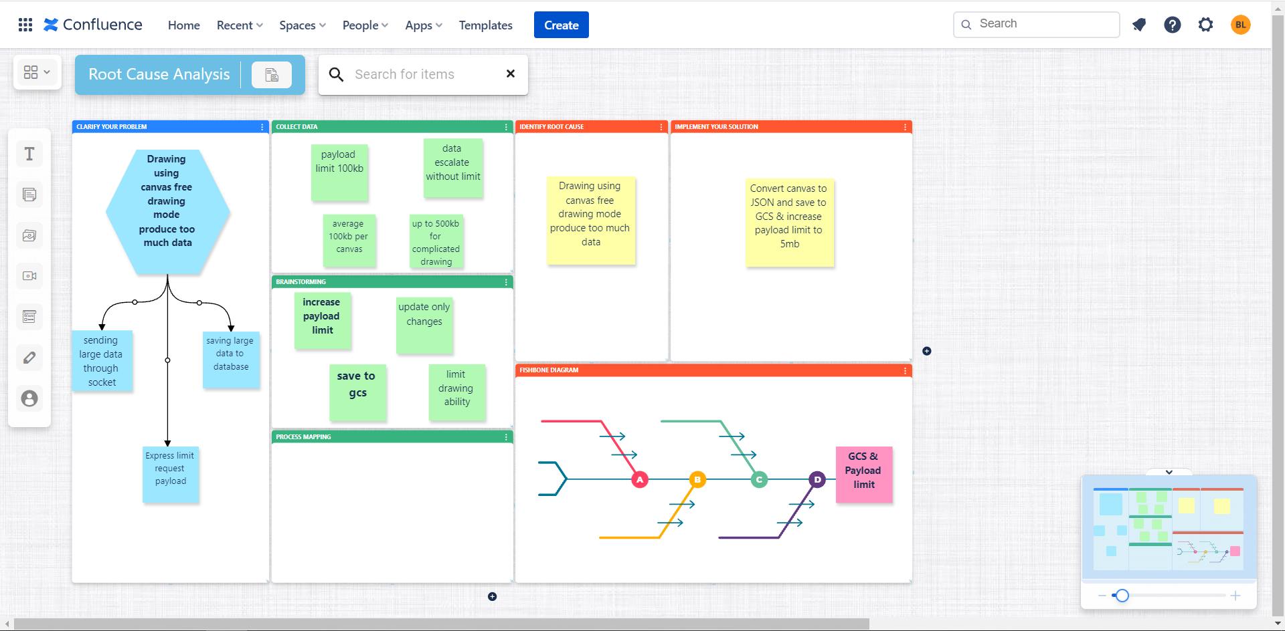1285x631 pixels.
Task: Expand the Spaces dropdown
Action: coord(302,25)
